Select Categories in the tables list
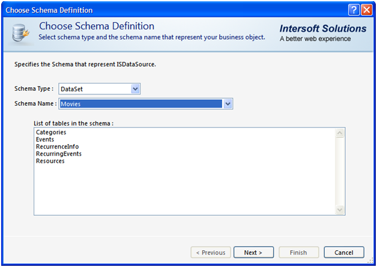Image resolution: width=377 pixels, height=267 pixels. [51, 132]
